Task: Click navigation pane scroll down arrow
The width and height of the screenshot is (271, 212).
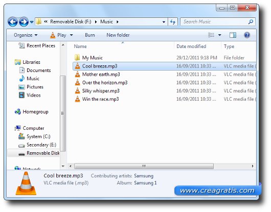Action: [x=63, y=166]
